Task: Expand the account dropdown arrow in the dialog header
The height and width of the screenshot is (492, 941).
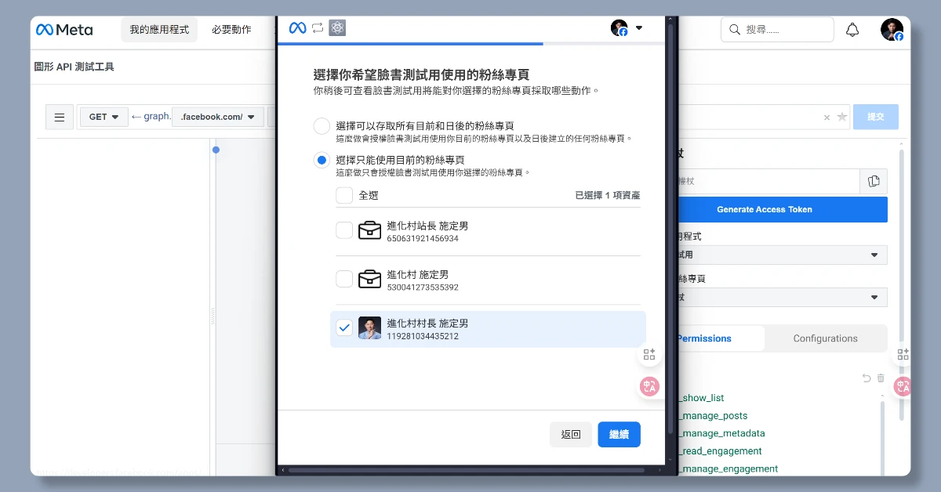Action: click(x=638, y=28)
